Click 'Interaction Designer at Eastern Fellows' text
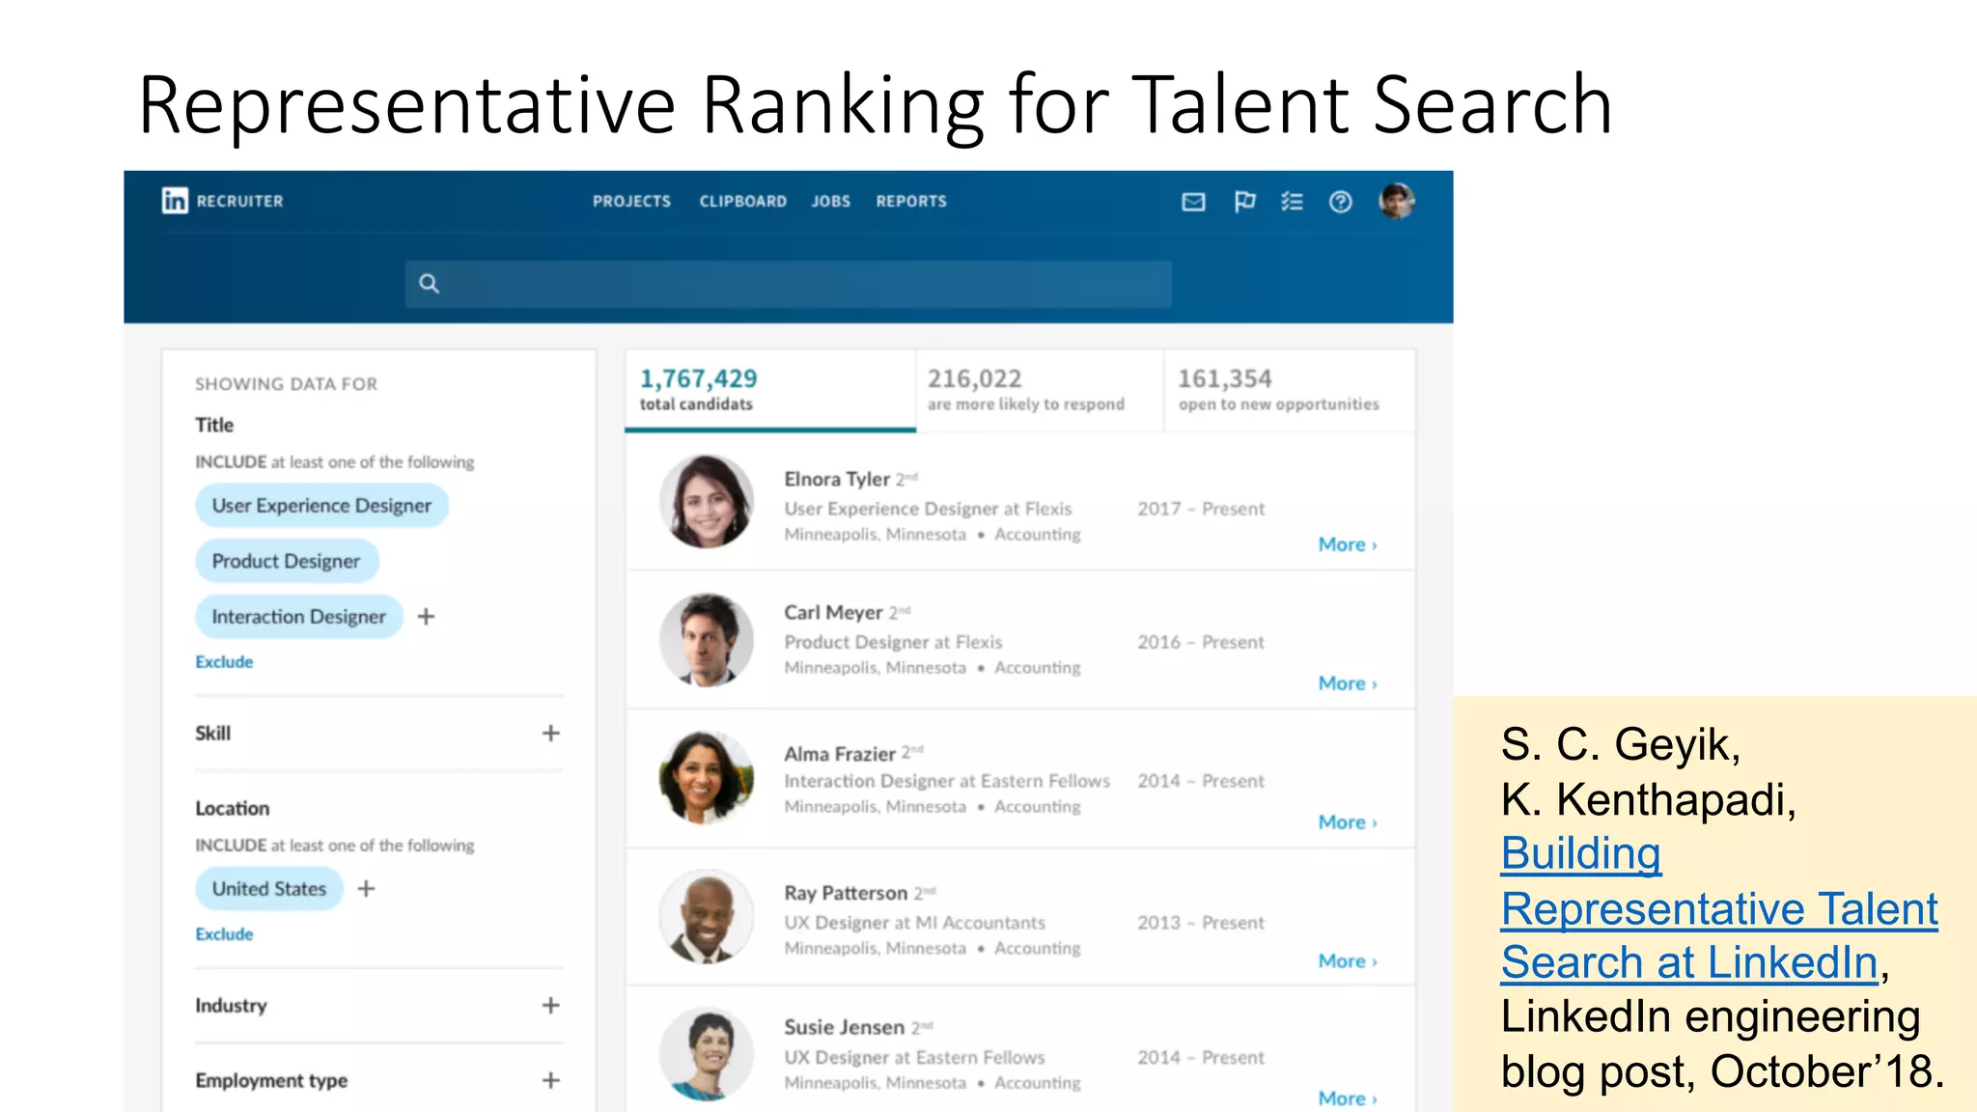Image resolution: width=1977 pixels, height=1112 pixels. coord(947,781)
